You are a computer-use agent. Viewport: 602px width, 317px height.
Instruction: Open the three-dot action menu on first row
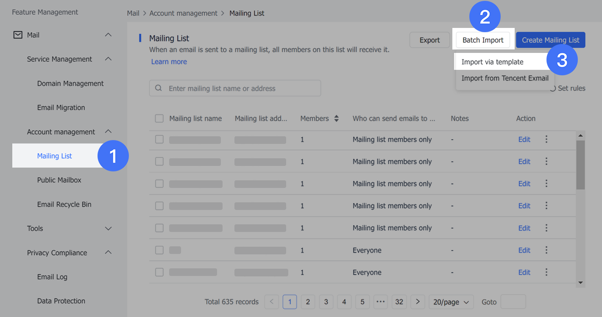(546, 139)
